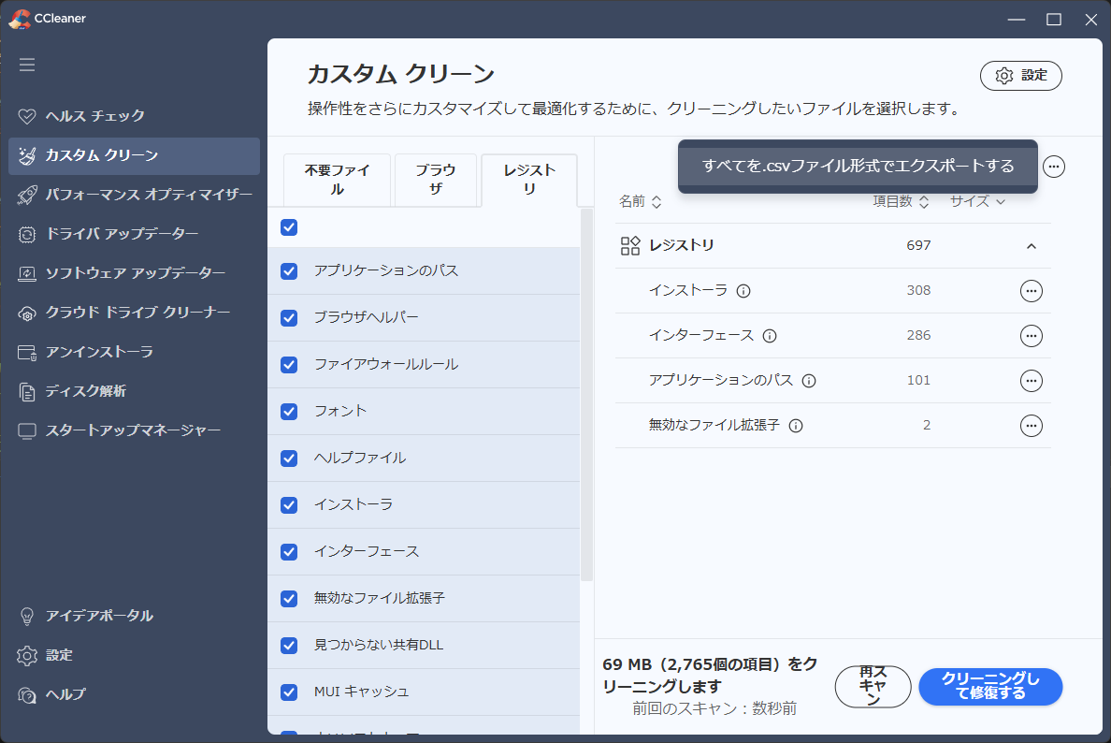Uncheck ブラウザヘルパー checkbox
This screenshot has height=743, width=1111.
289,318
